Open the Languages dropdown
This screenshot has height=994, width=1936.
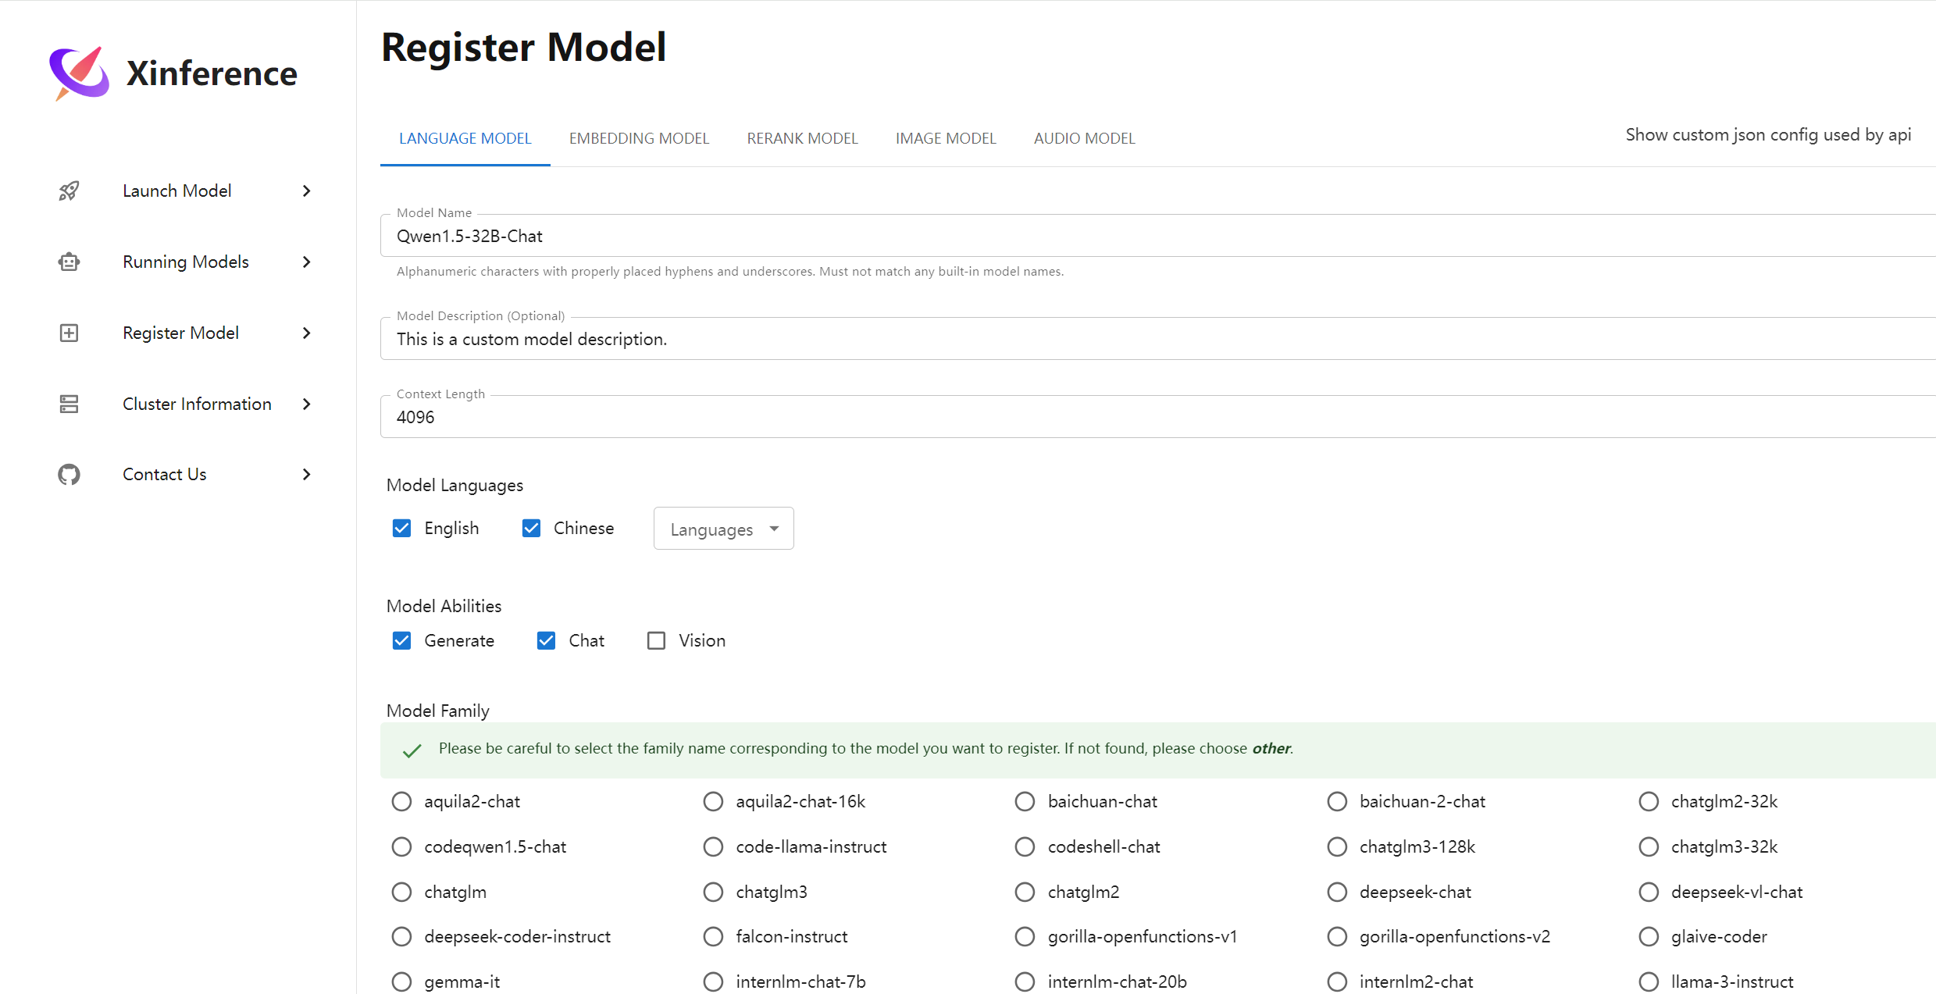pyautogui.click(x=722, y=528)
